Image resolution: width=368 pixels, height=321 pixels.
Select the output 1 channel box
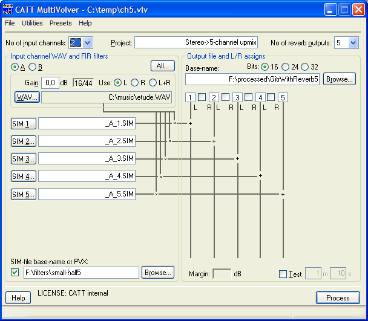pyautogui.click(x=190, y=97)
